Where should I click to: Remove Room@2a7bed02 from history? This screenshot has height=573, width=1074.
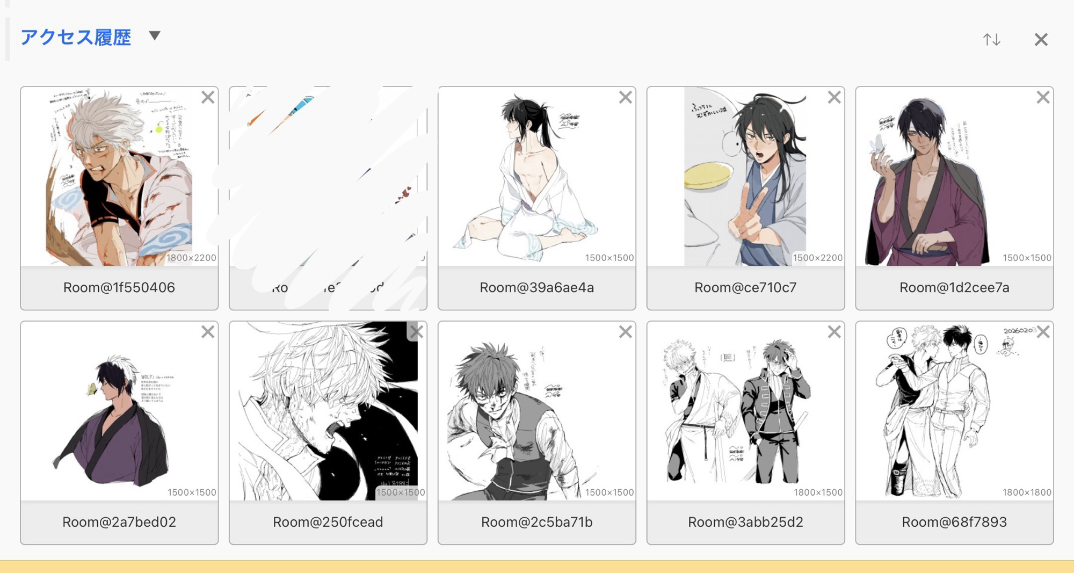point(208,332)
